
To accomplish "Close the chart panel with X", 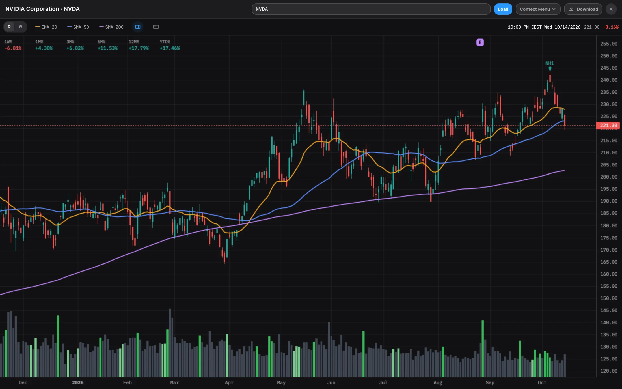I will [611, 9].
